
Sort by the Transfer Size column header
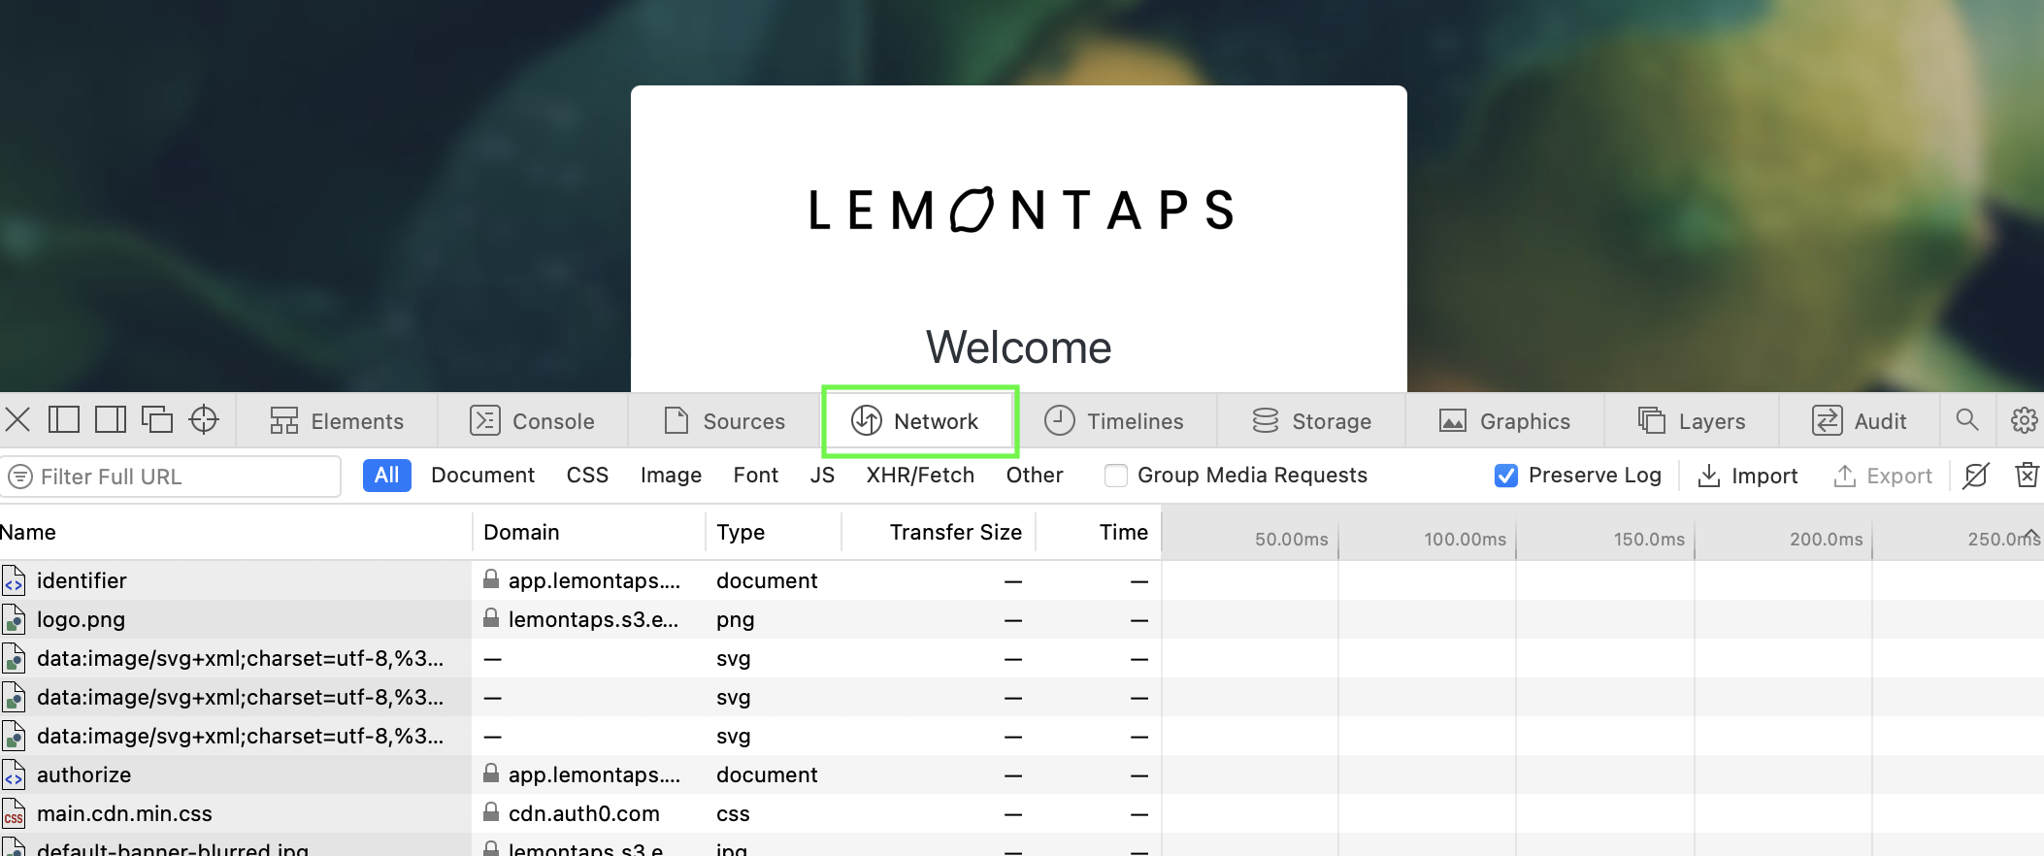pos(939,532)
